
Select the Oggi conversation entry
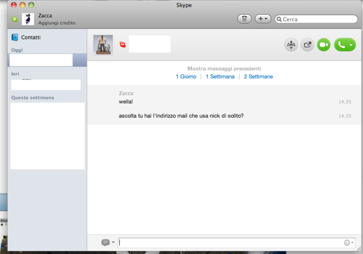click(x=47, y=60)
